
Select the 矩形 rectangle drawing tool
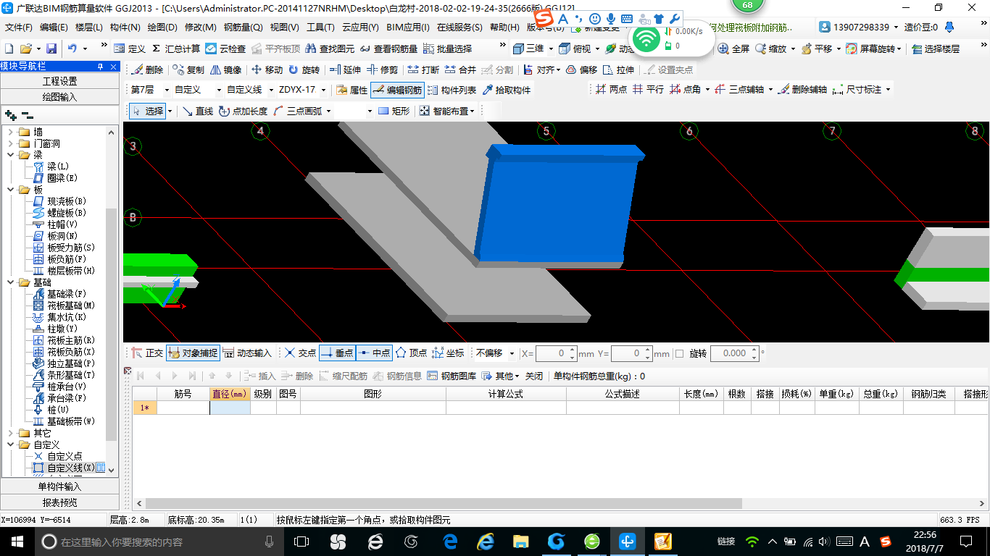point(394,111)
